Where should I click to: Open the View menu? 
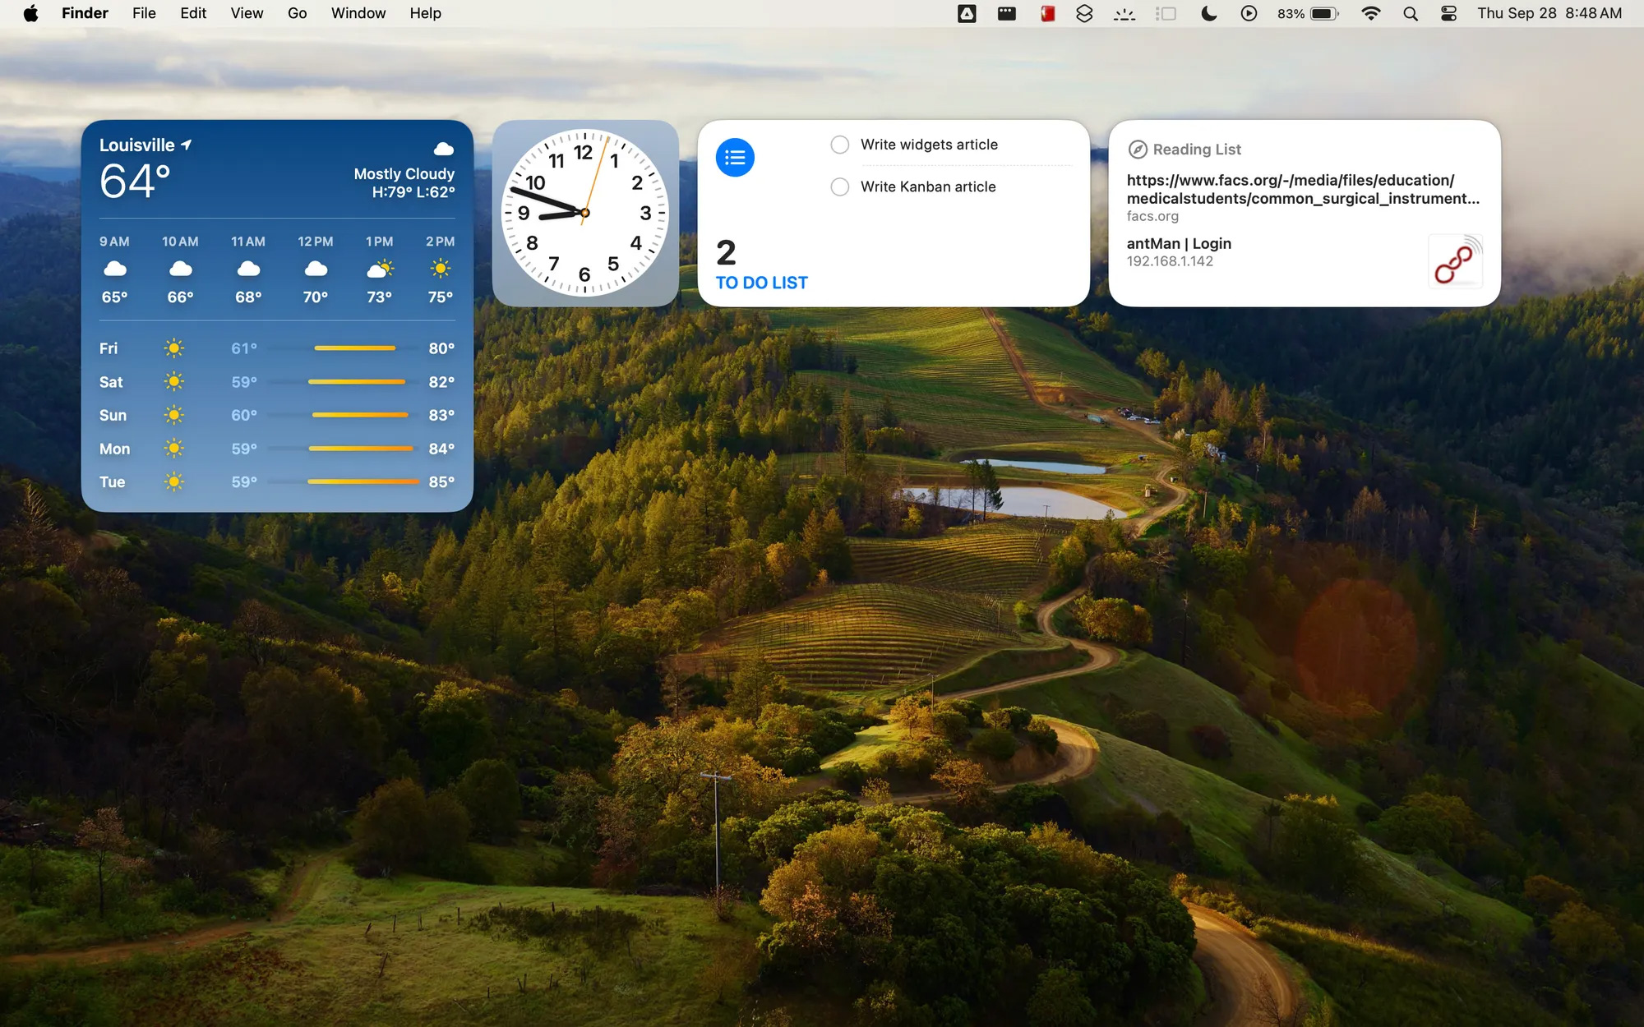point(247,13)
